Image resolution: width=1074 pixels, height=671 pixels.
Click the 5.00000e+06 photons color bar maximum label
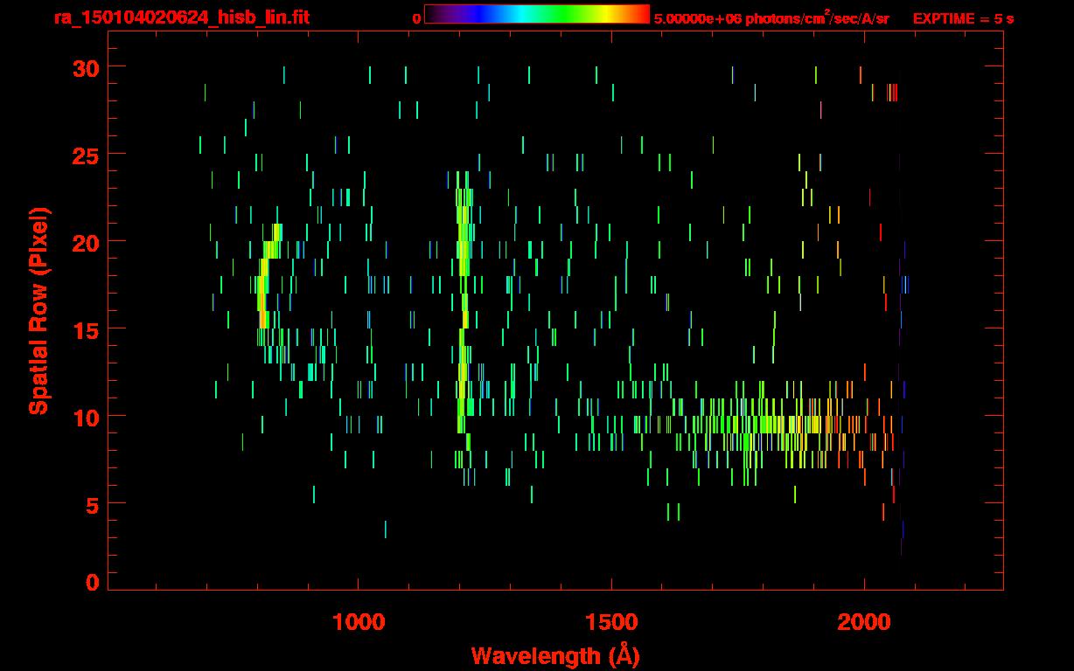coord(771,18)
